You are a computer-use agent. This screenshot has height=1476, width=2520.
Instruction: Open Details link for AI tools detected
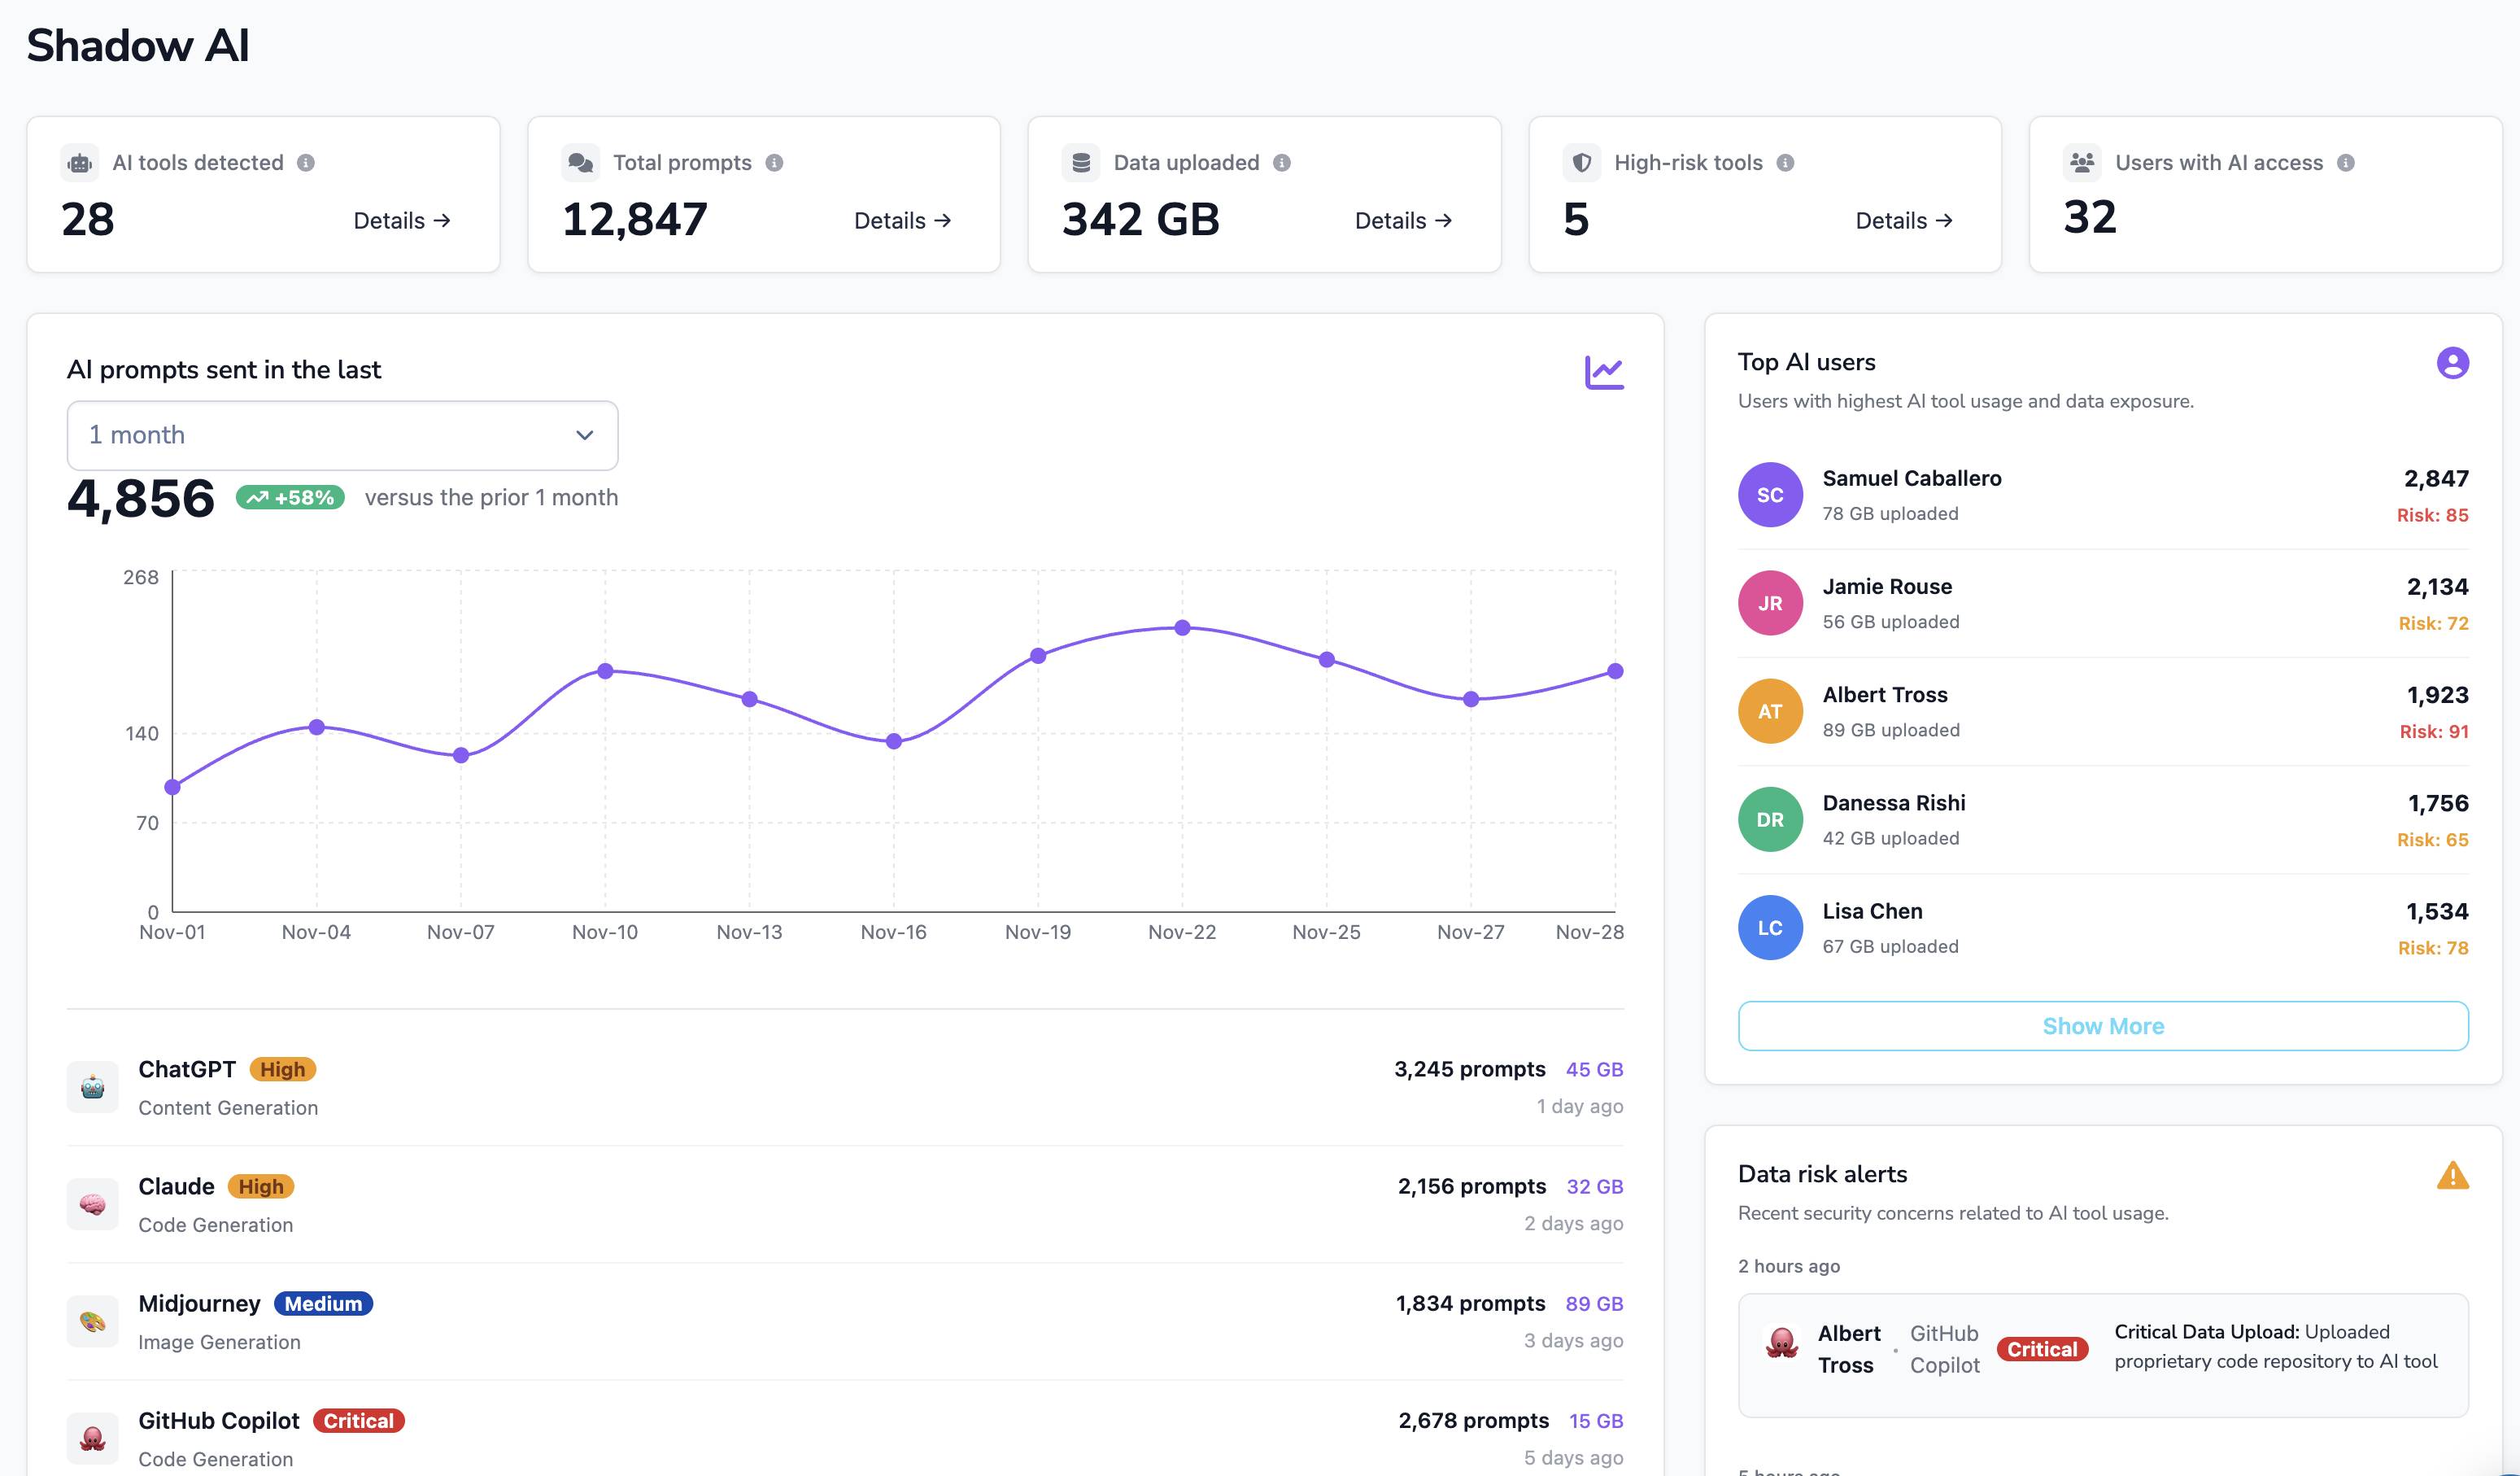[x=402, y=221]
